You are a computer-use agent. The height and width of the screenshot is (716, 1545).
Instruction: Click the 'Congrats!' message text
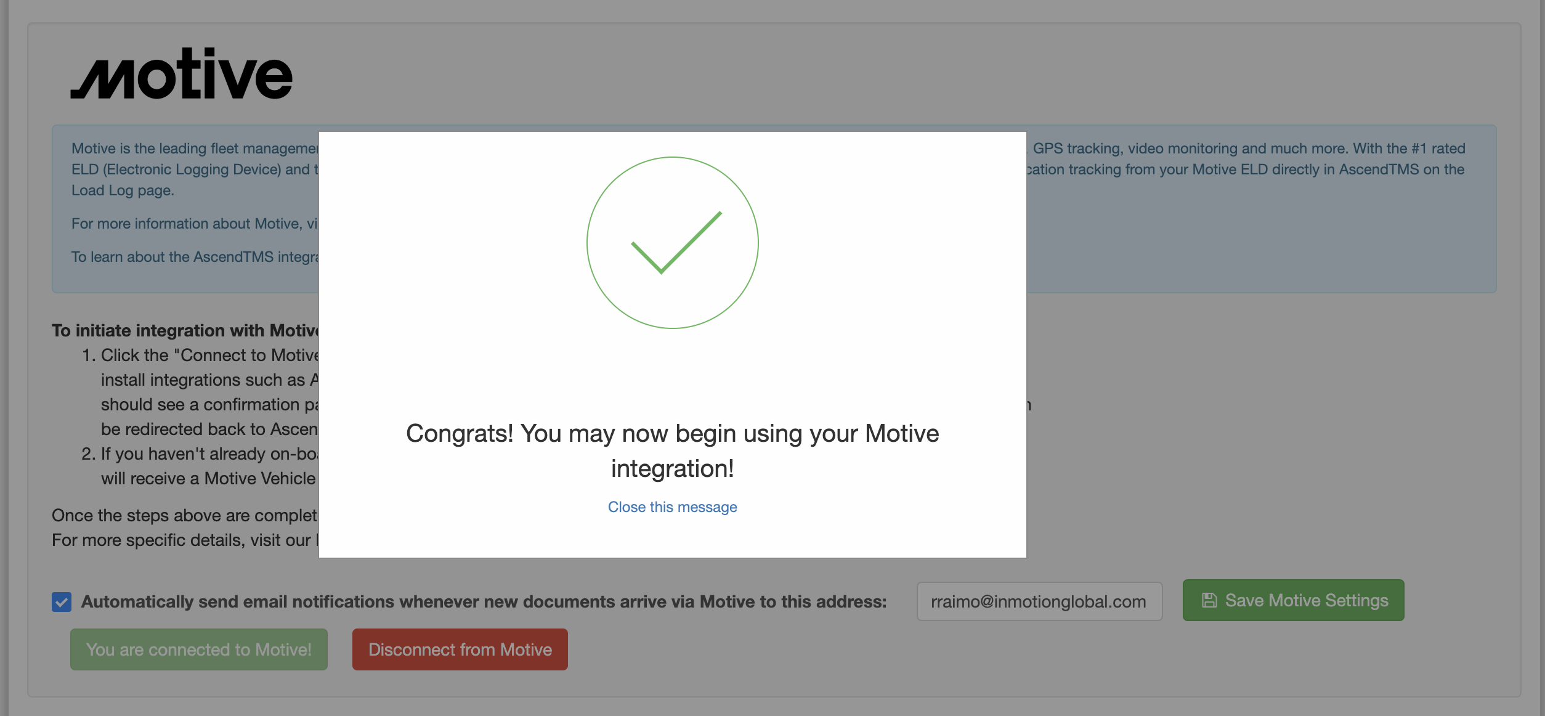tap(673, 451)
